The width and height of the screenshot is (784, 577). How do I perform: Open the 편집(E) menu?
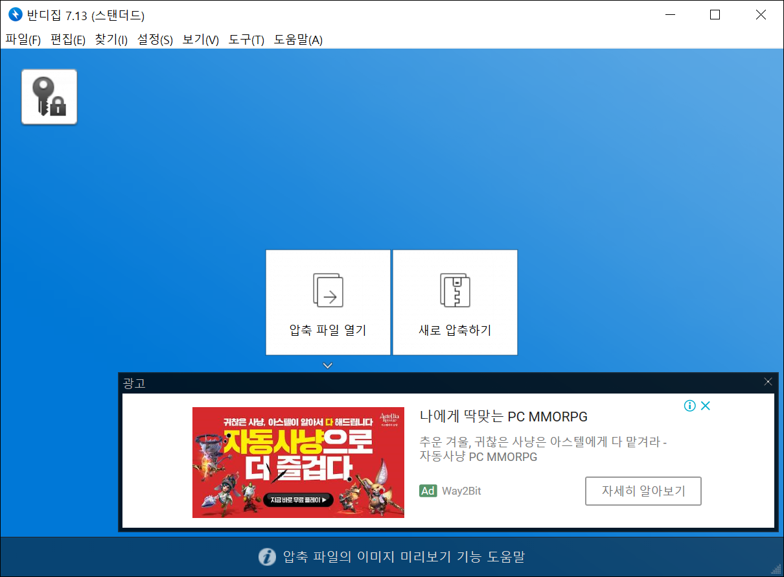click(x=68, y=40)
